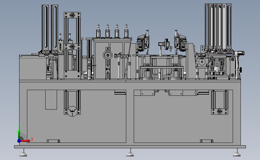Select the small rectangular panel in left cabinet
The height and width of the screenshot is (160, 260).
click(51, 100)
